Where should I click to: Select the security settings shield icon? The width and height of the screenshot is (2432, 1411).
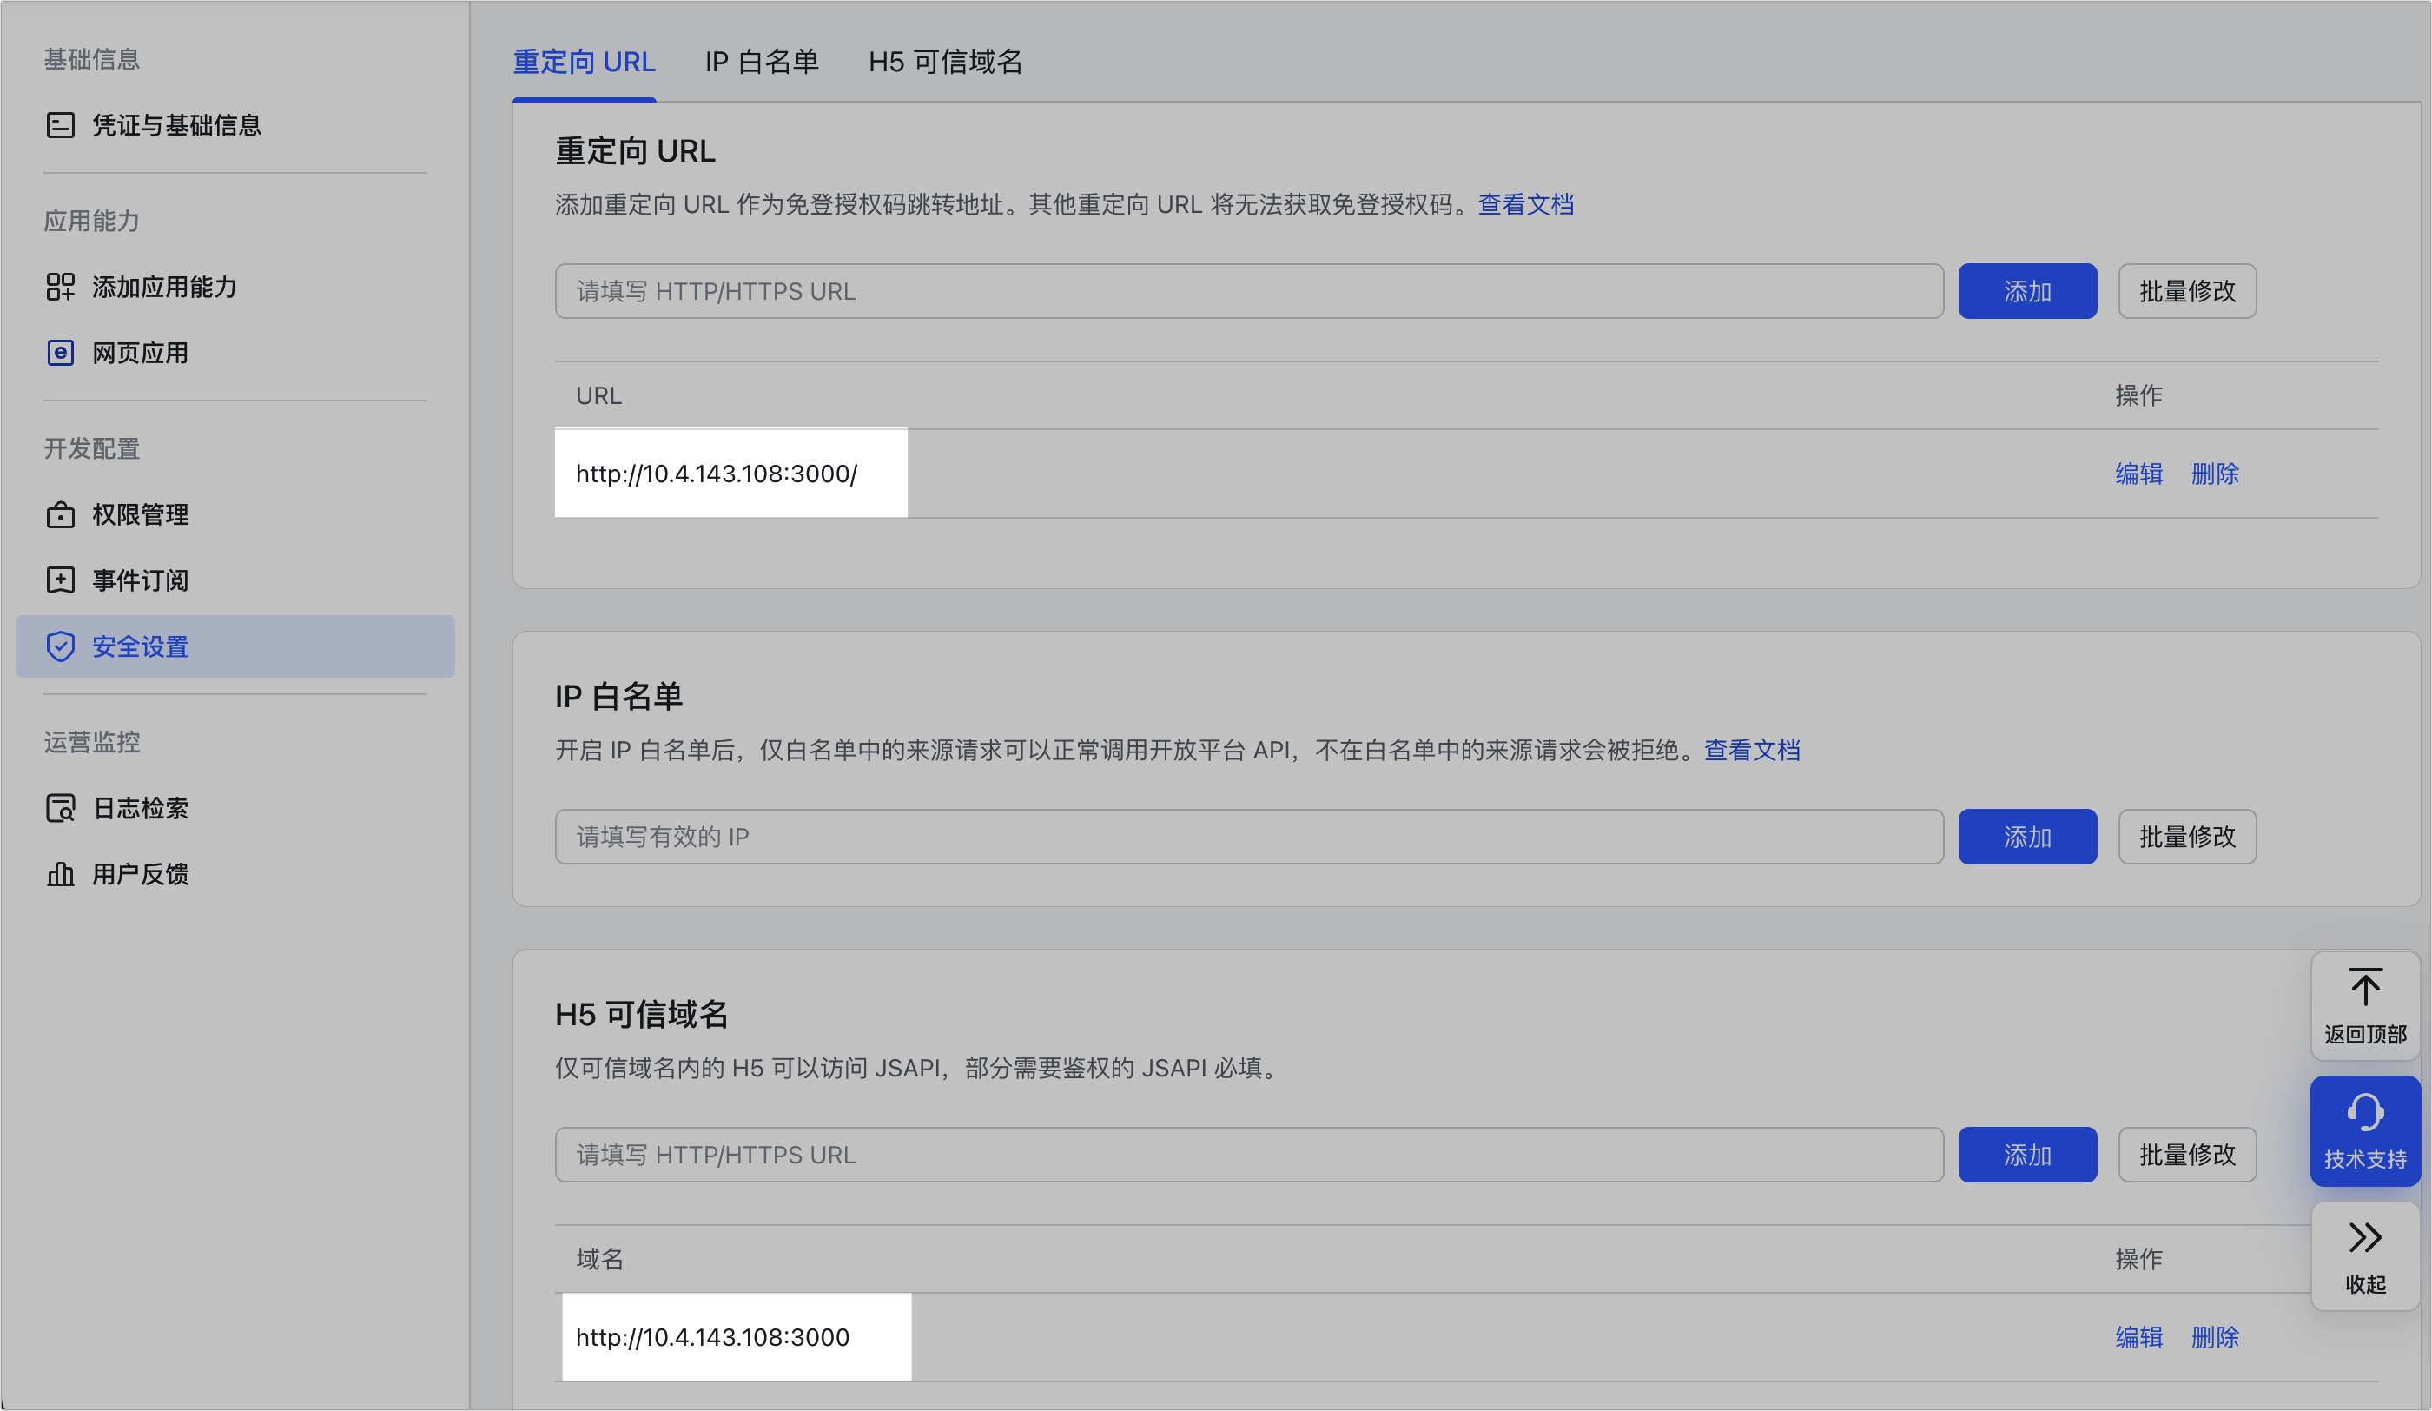coord(60,646)
